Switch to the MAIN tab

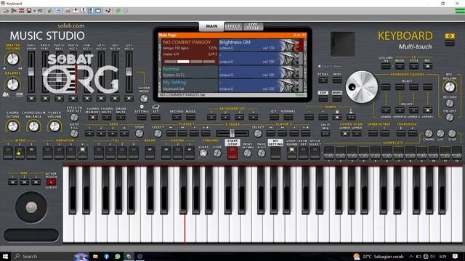211,26
